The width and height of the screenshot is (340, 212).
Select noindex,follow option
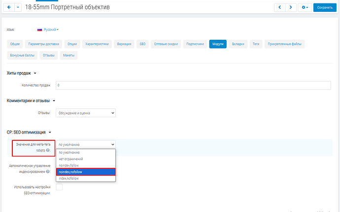[86, 165]
